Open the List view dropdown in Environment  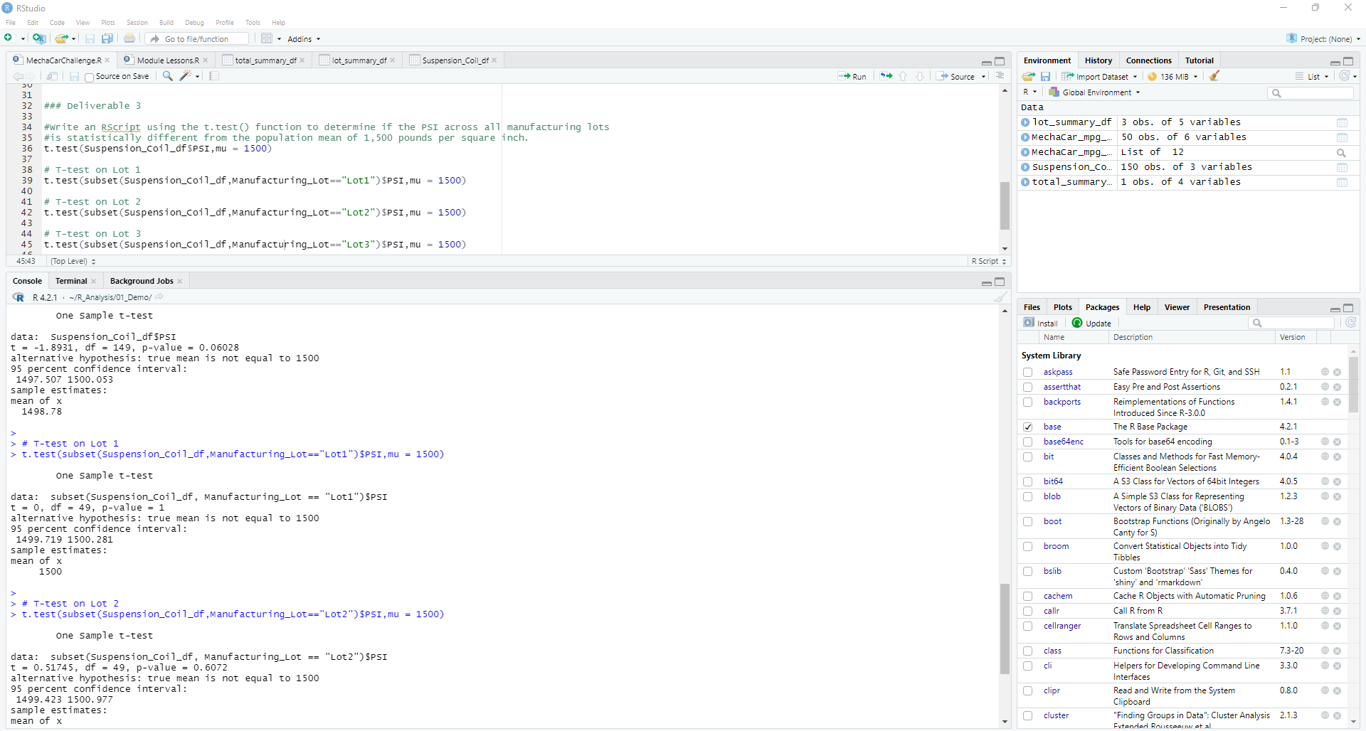(x=1312, y=76)
